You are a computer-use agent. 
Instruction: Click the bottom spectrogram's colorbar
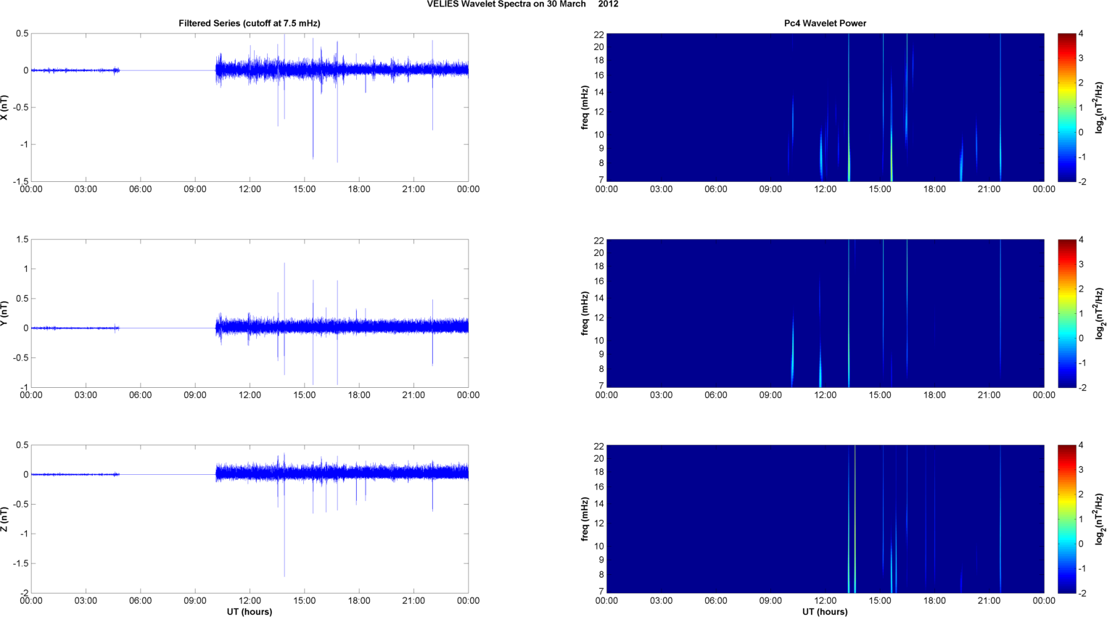click(1066, 519)
